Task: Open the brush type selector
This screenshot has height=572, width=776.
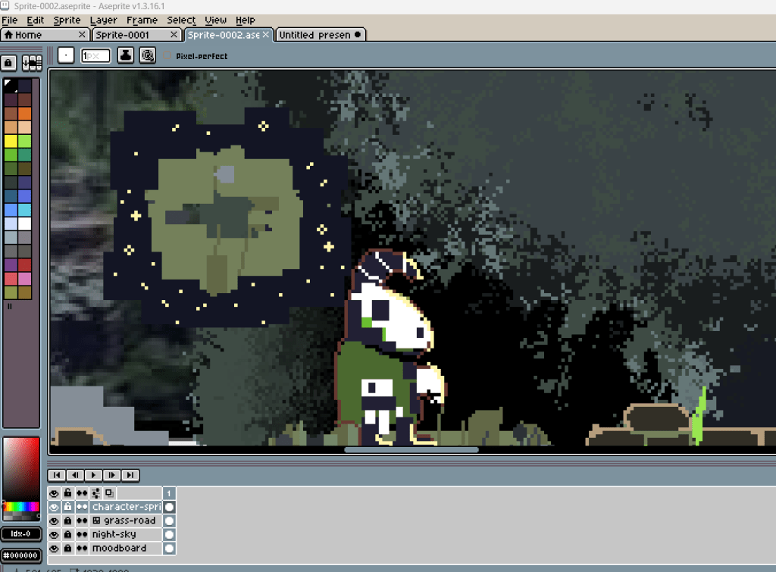Action: pyautogui.click(x=67, y=55)
